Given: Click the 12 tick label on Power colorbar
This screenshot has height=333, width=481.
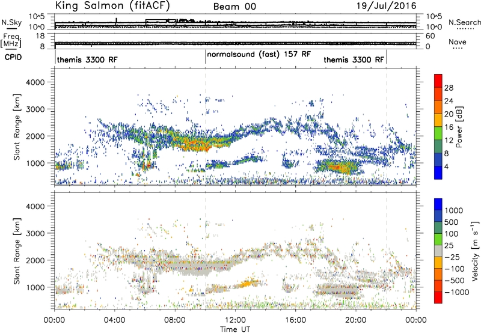Looking at the screenshot, I should point(449,141).
